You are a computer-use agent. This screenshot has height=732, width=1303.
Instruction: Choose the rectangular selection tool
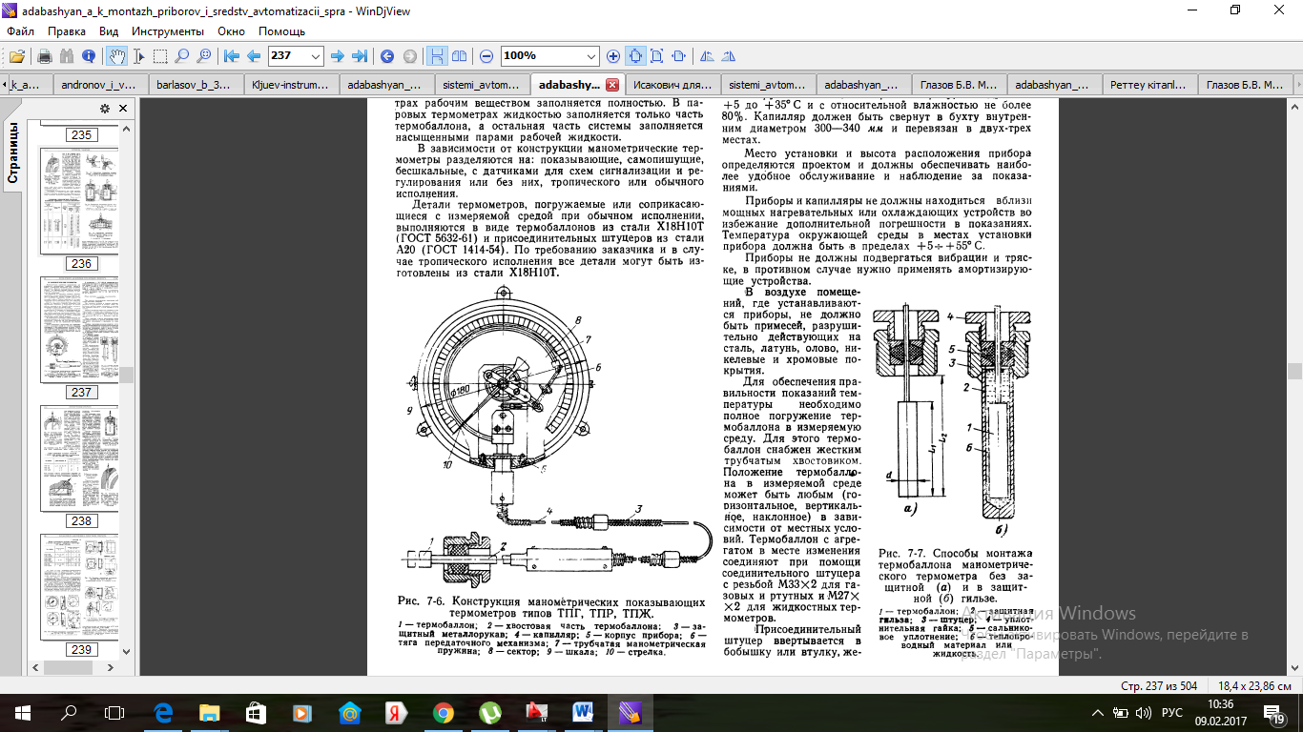[x=160, y=55]
